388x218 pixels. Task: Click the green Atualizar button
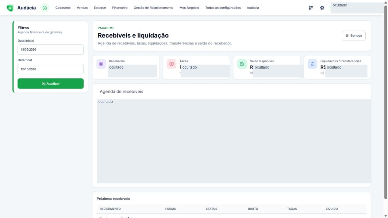point(51,84)
